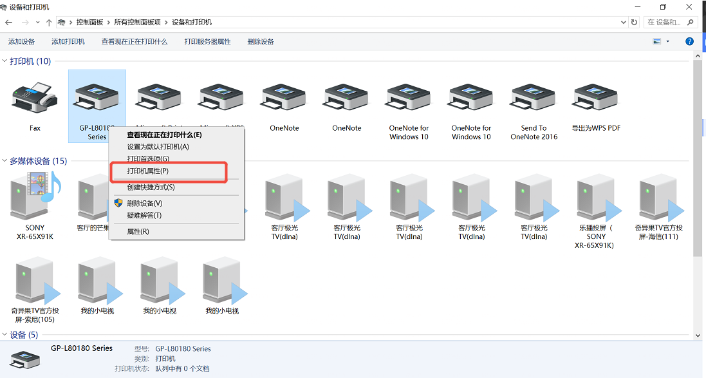Click the 设备和打印机 breadcrumb
This screenshot has width=706, height=378.
pyautogui.click(x=192, y=22)
